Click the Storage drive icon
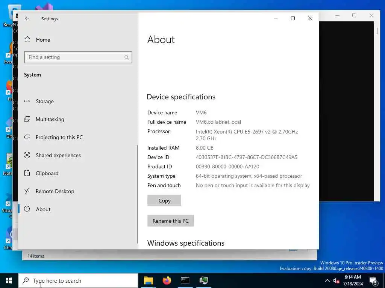385x288 pixels. click(x=27, y=101)
